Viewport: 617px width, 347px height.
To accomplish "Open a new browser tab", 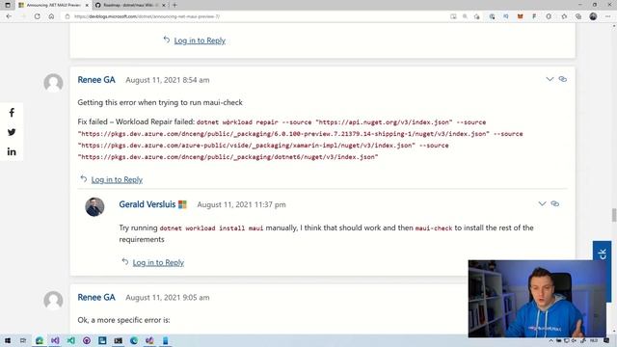I will 174,5.
